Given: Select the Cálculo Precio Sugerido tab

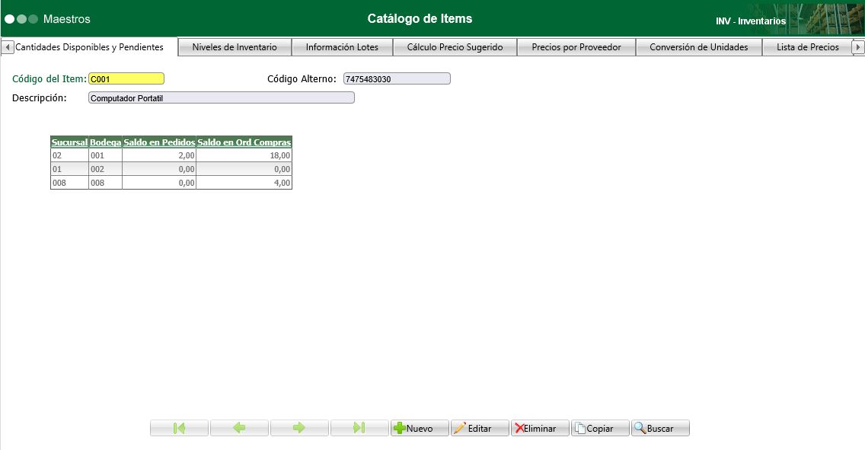Looking at the screenshot, I should [454, 46].
